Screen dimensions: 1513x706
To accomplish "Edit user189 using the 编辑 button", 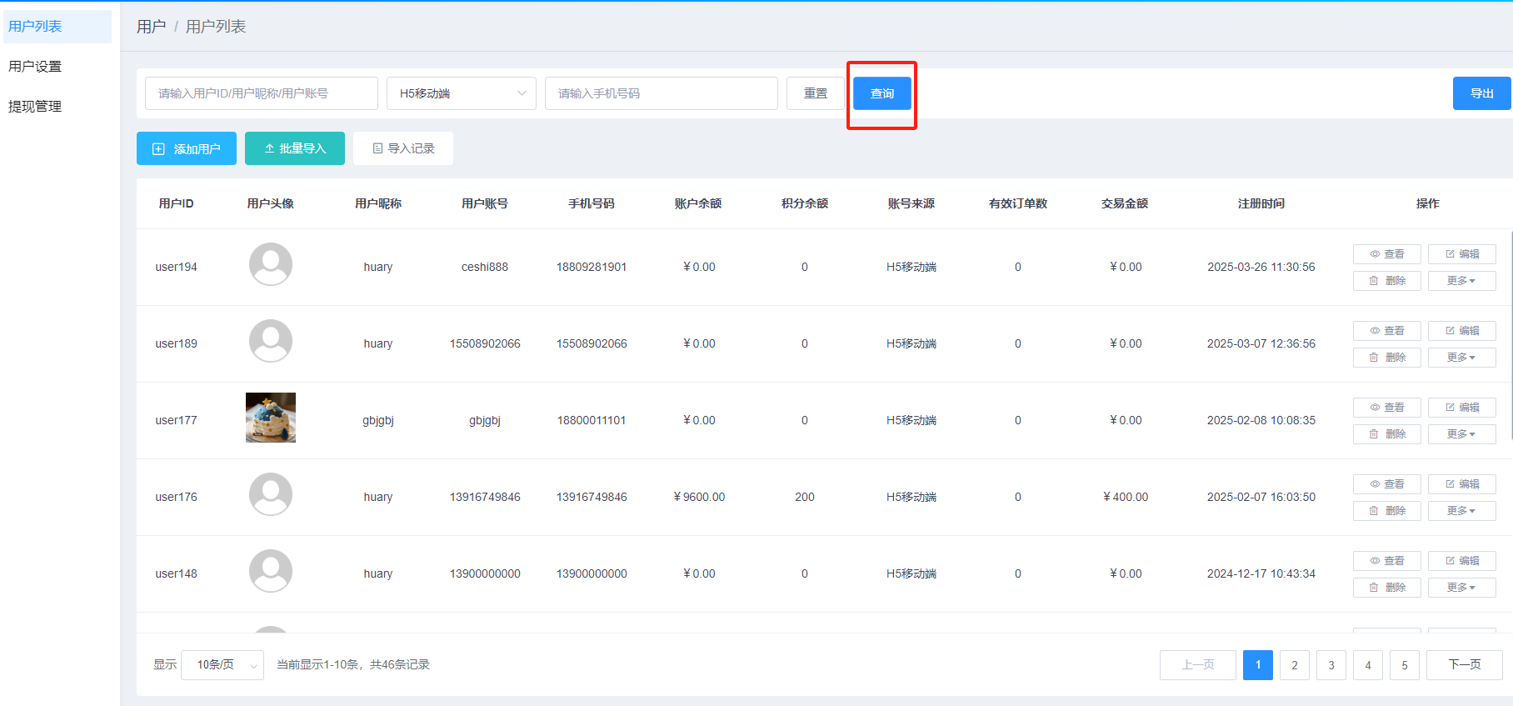I will click(1461, 331).
